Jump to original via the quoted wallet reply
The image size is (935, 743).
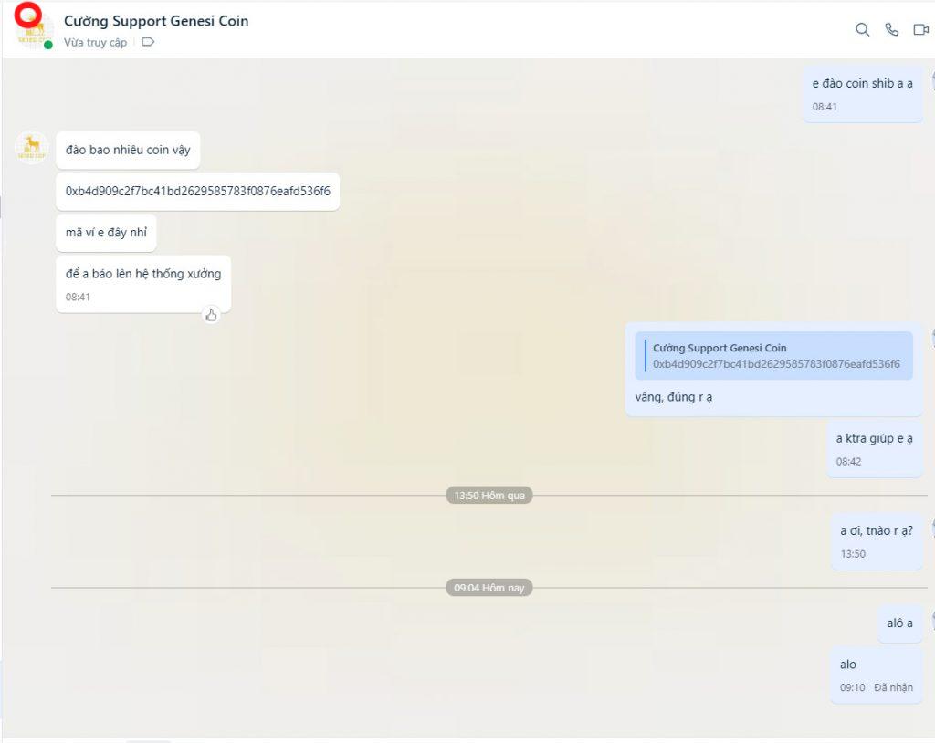pos(774,356)
